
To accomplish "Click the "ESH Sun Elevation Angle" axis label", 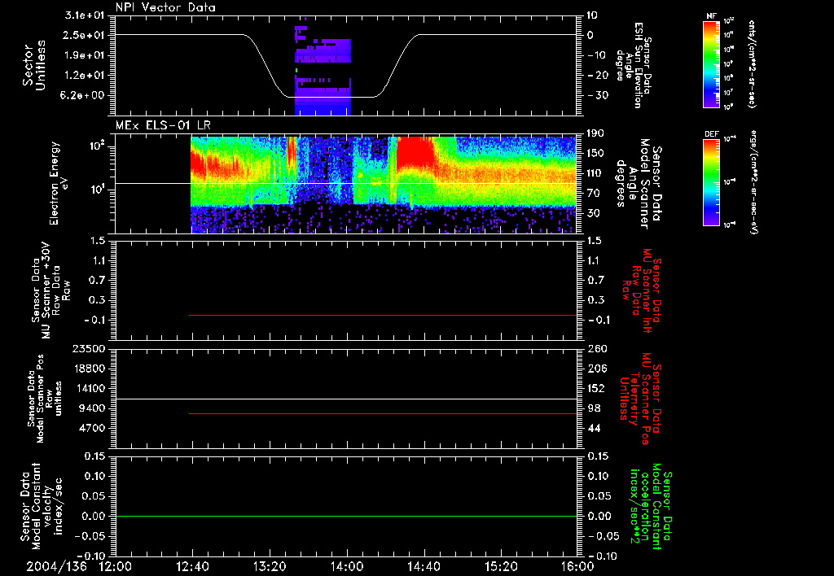I will pos(634,65).
